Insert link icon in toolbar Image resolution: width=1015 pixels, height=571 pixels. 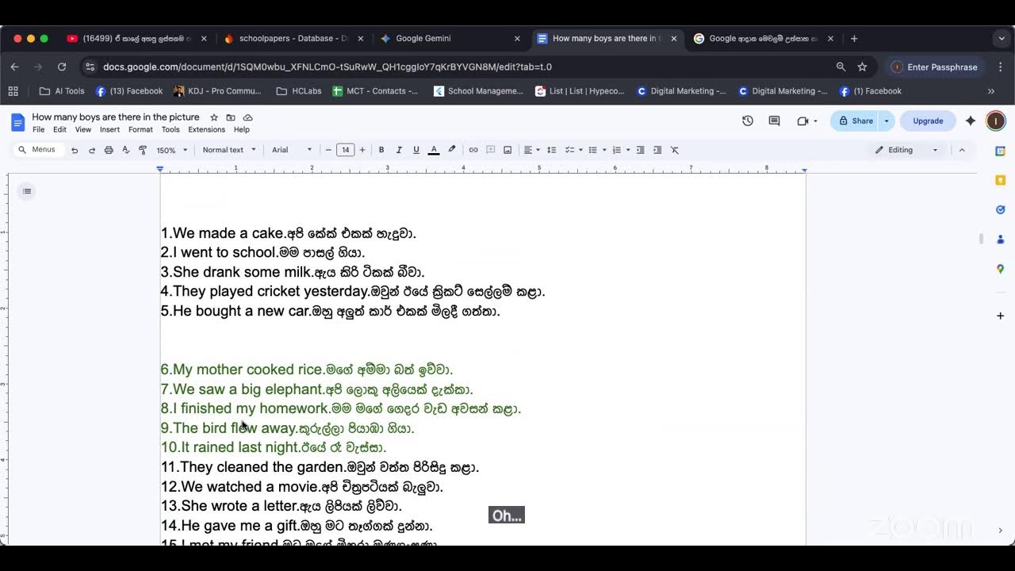(x=473, y=150)
